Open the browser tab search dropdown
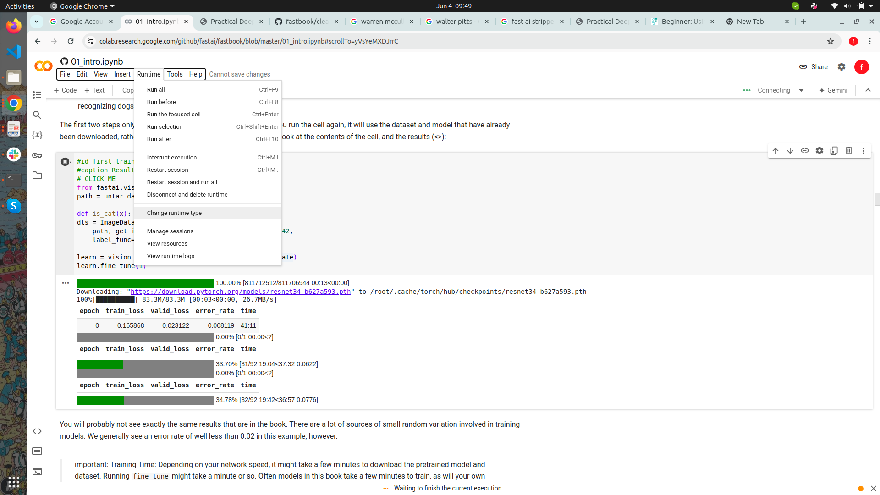The width and height of the screenshot is (880, 495). point(36,22)
